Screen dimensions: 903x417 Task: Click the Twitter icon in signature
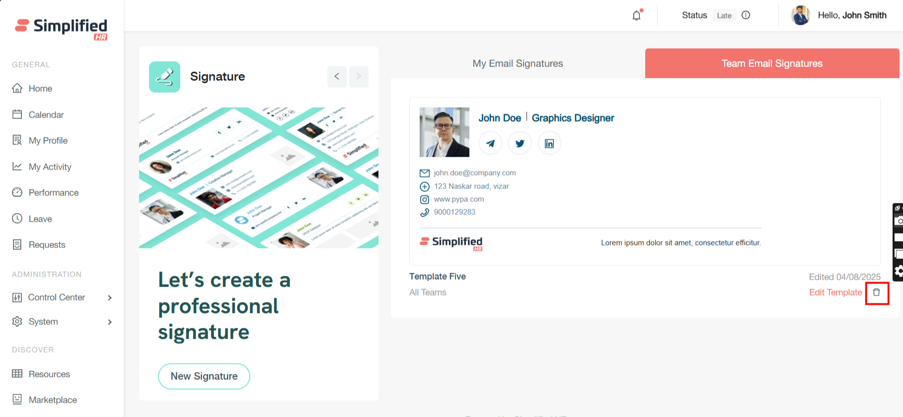(520, 143)
